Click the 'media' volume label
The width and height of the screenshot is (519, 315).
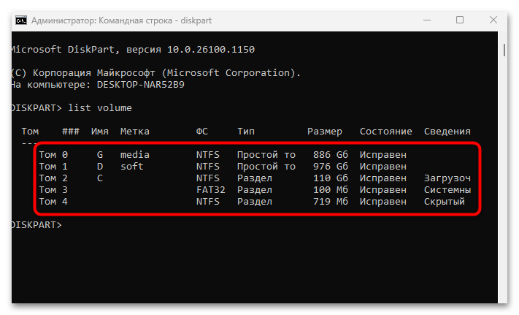coord(135,155)
